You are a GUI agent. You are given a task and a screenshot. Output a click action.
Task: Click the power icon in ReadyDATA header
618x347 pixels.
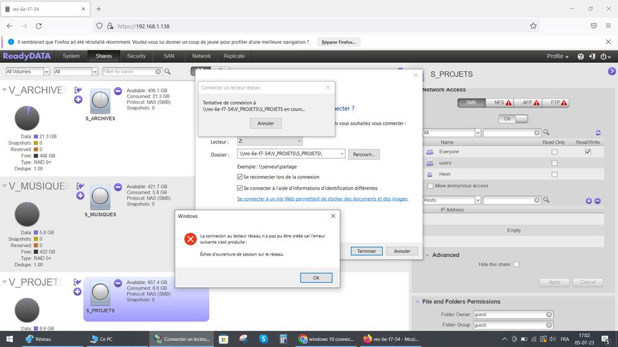pyautogui.click(x=605, y=56)
